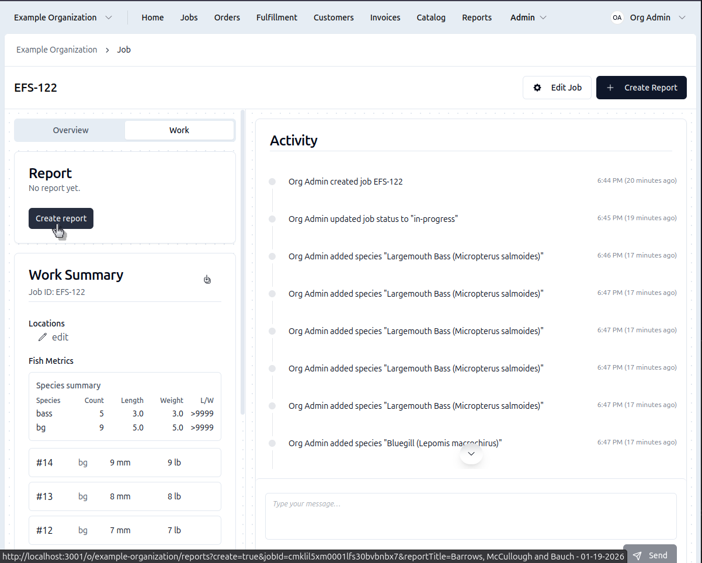Switch to the Overview tab

pos(71,130)
